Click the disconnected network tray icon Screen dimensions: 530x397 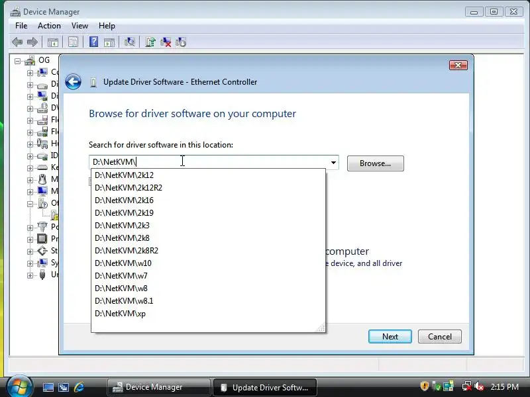click(x=467, y=386)
